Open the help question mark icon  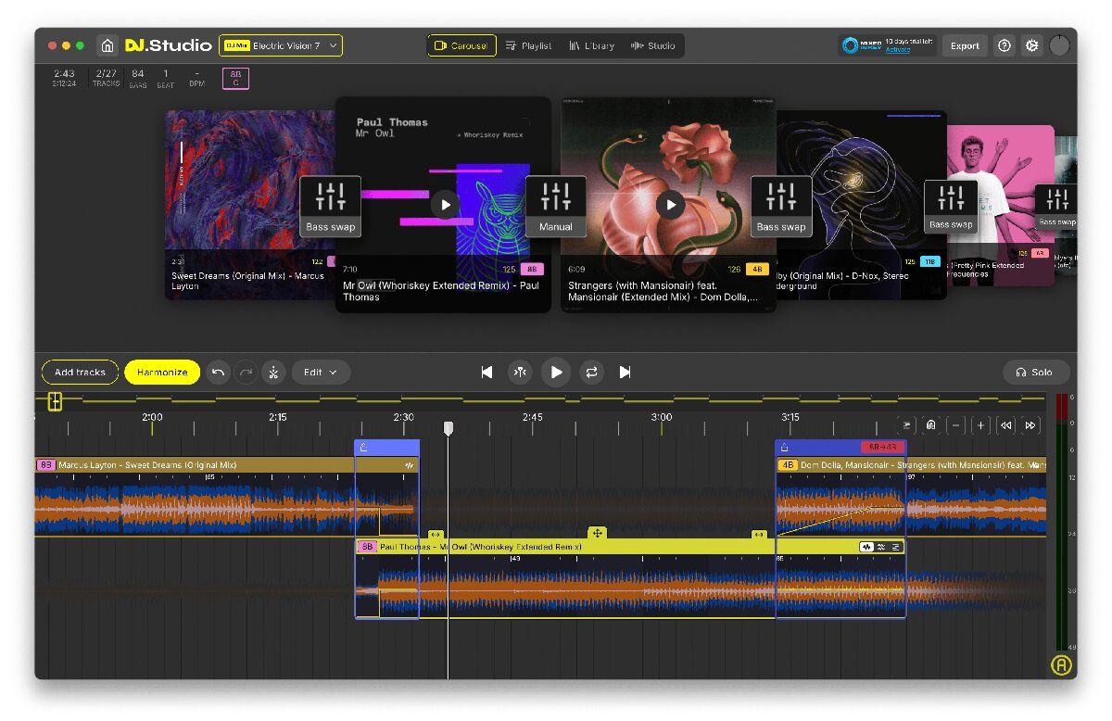point(1005,45)
